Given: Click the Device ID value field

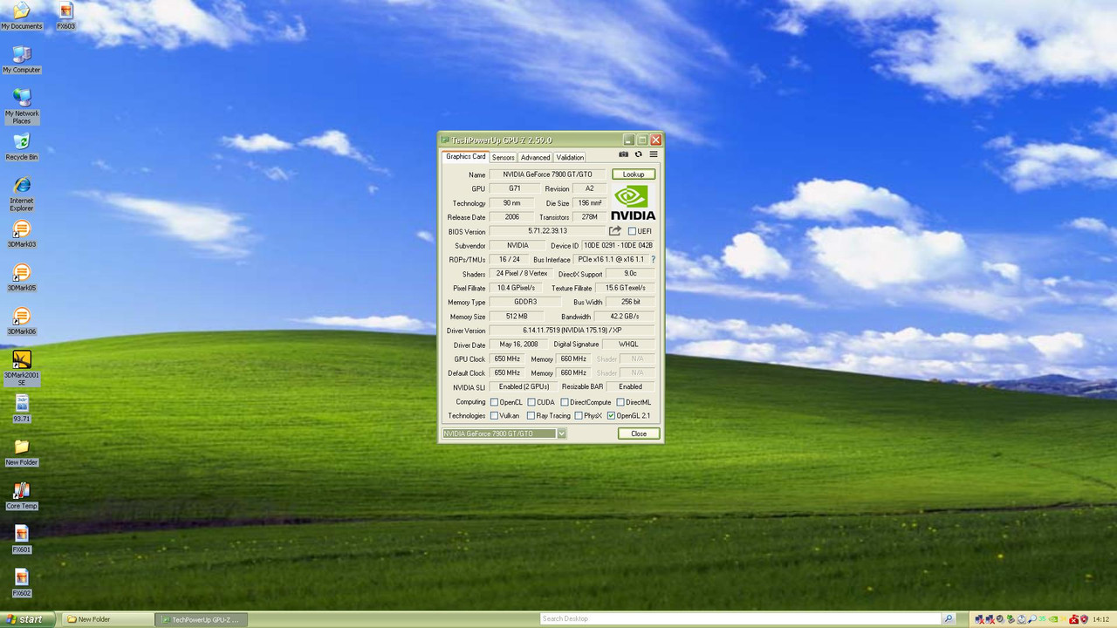Looking at the screenshot, I should 619,246.
